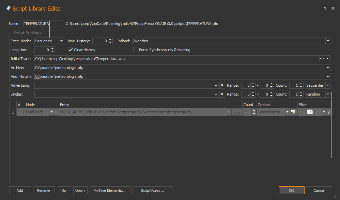Clear the Advertising field with X
This screenshot has width=340, height=200.
pos(222,85)
